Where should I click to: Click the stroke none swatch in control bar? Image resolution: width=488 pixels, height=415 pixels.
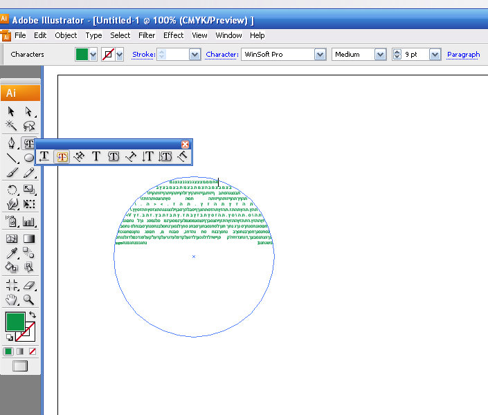[108, 55]
